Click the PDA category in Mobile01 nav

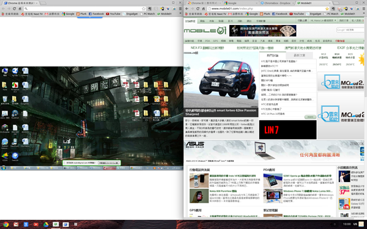[x=207, y=41]
